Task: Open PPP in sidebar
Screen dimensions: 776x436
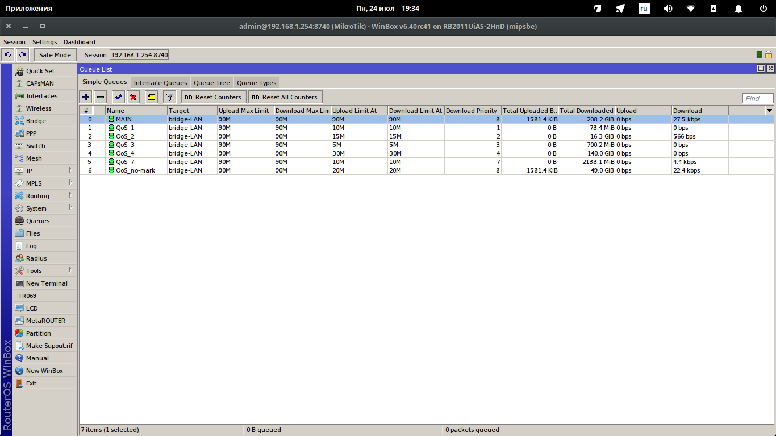Action: pyautogui.click(x=45, y=133)
